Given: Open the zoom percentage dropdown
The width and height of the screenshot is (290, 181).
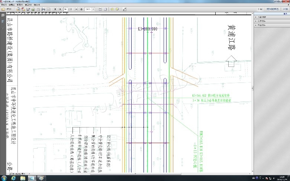Looking at the screenshot, I should (93, 9).
